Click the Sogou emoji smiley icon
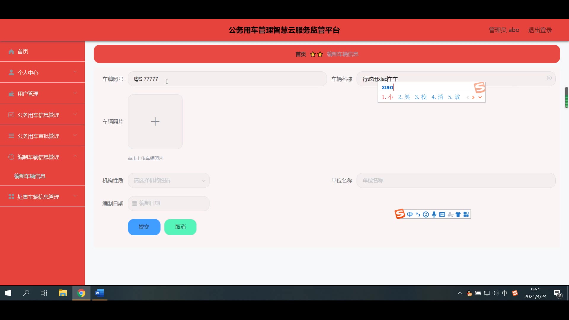Viewport: 569px width, 320px height. pos(426,215)
